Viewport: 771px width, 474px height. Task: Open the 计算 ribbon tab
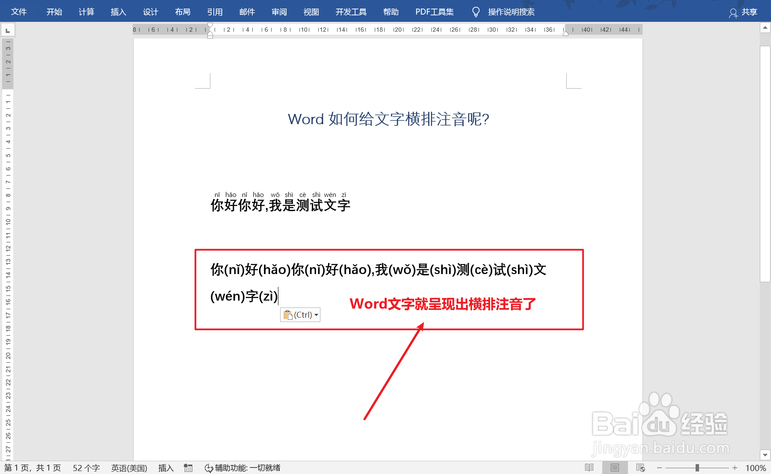tap(87, 12)
